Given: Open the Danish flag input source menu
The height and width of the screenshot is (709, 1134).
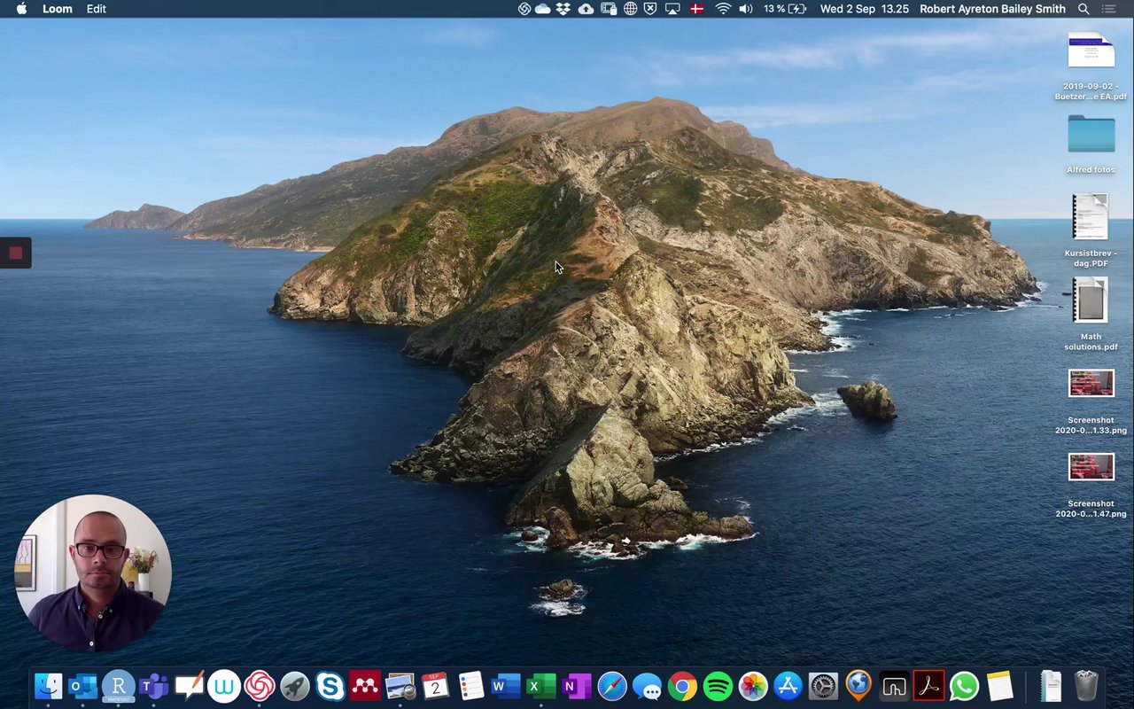Looking at the screenshot, I should (697, 9).
